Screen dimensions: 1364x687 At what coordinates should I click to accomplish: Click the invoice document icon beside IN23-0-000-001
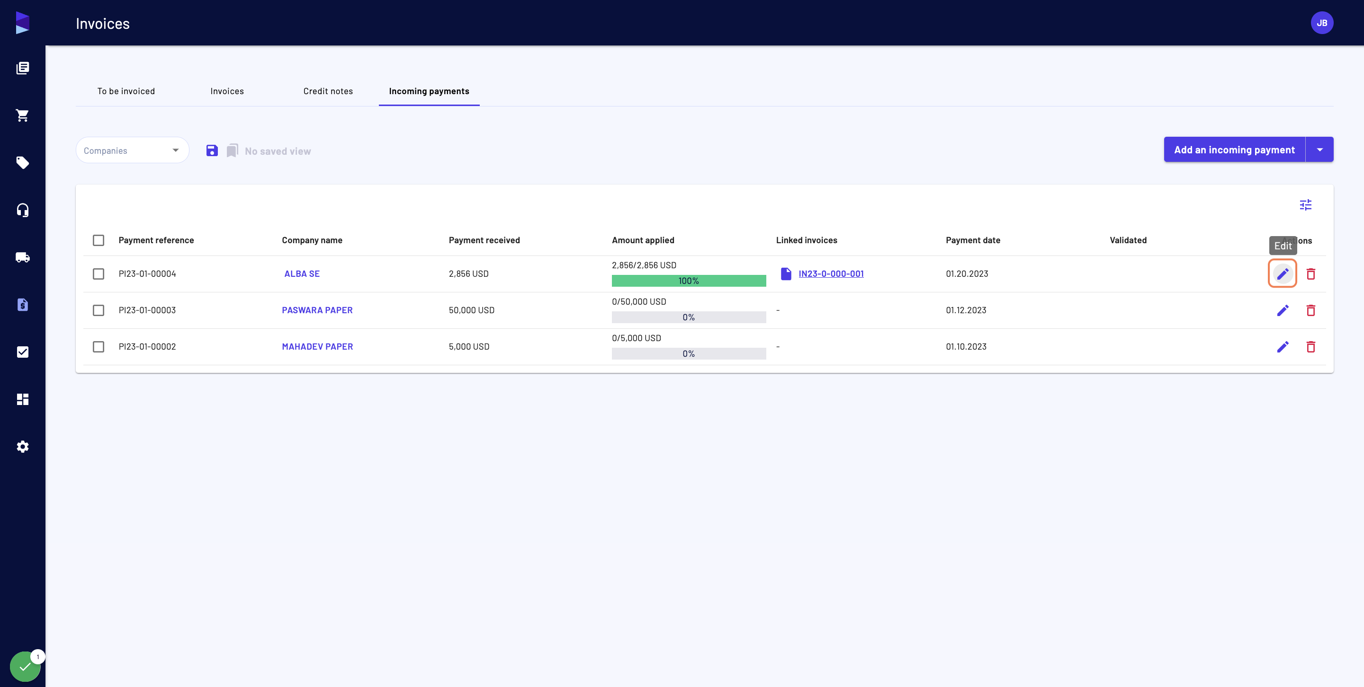(786, 274)
